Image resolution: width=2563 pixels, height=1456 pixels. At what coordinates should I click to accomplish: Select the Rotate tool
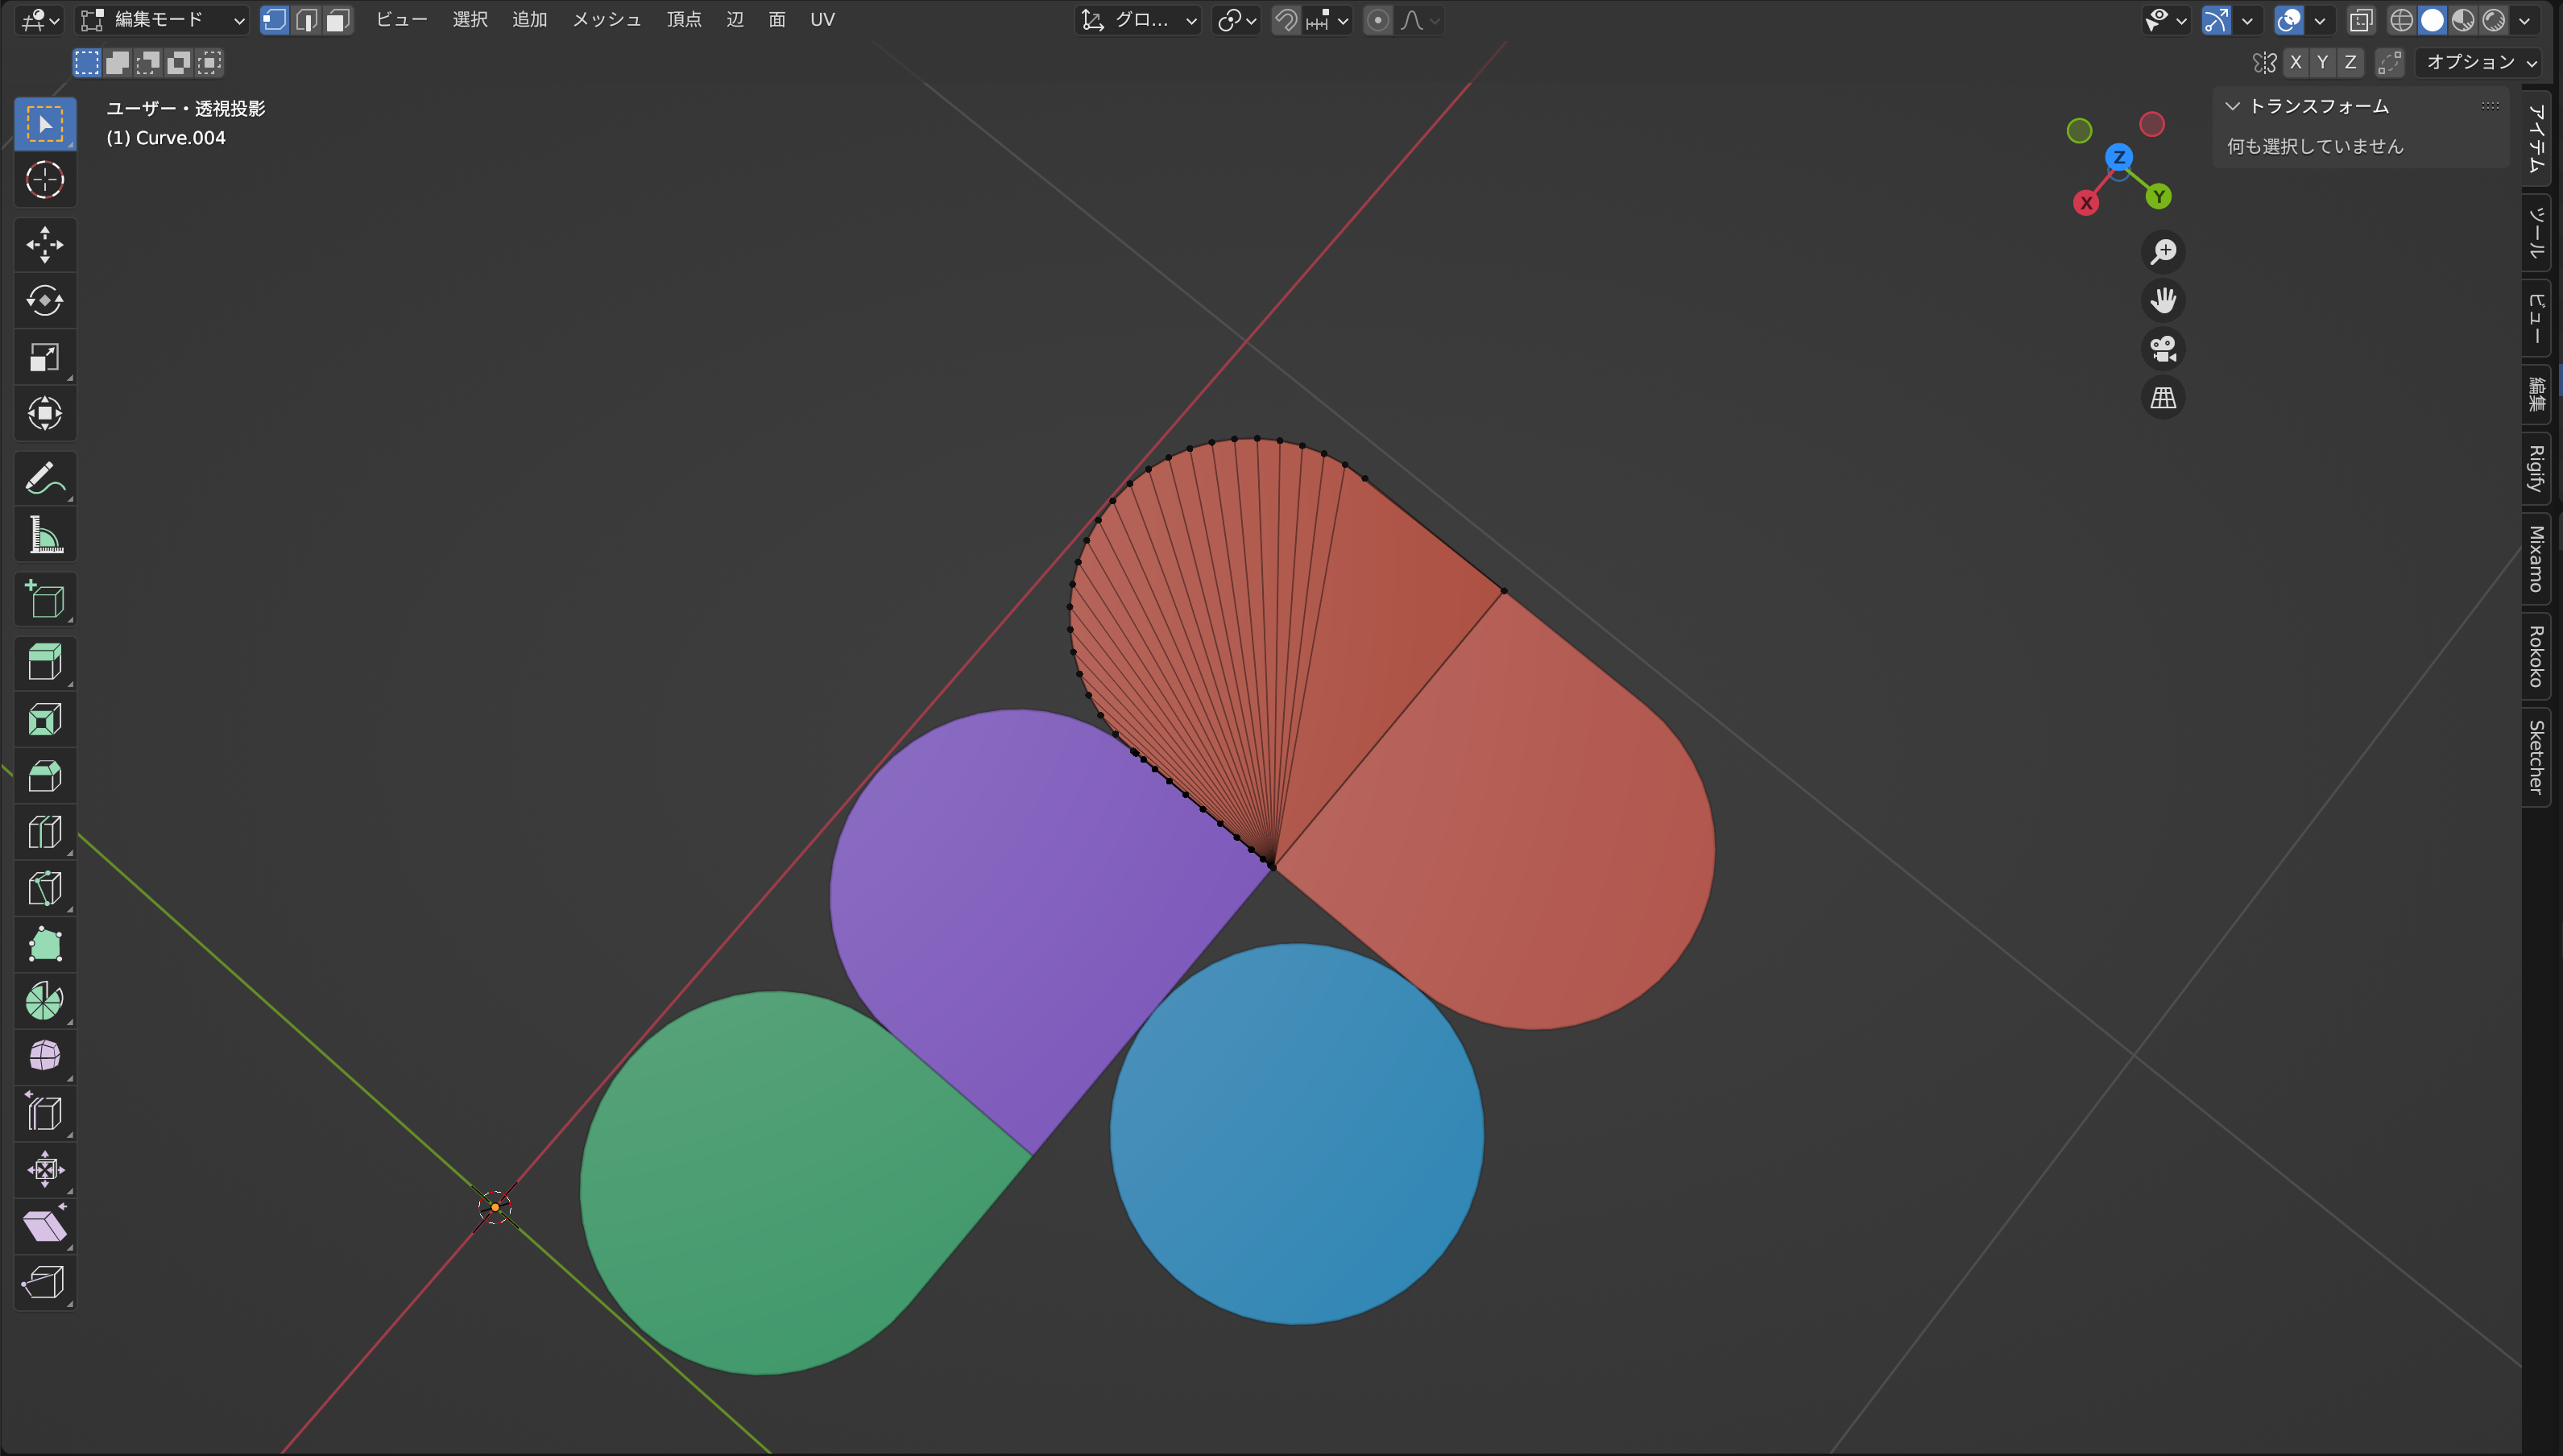click(x=45, y=301)
